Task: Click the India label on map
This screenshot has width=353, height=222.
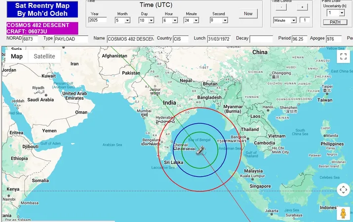Action: pyautogui.click(x=169, y=103)
